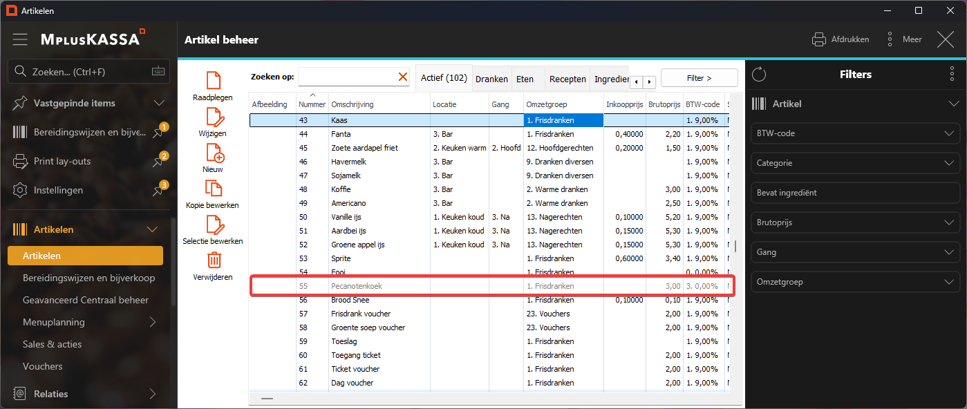967x409 pixels.
Task: Click the sidebar vertical scrollbar
Action: (173, 262)
